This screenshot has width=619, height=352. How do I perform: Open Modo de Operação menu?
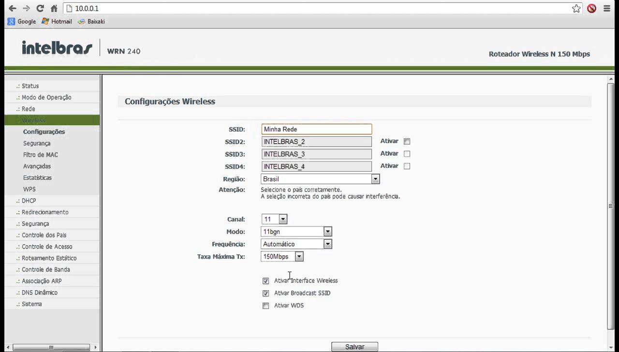(x=46, y=97)
